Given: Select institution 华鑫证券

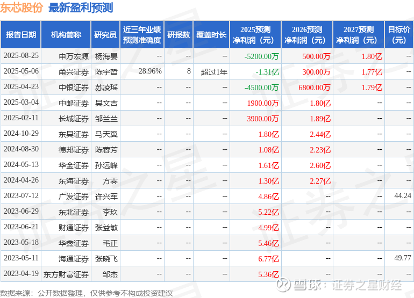Looking at the screenshot, I should tap(74, 243).
